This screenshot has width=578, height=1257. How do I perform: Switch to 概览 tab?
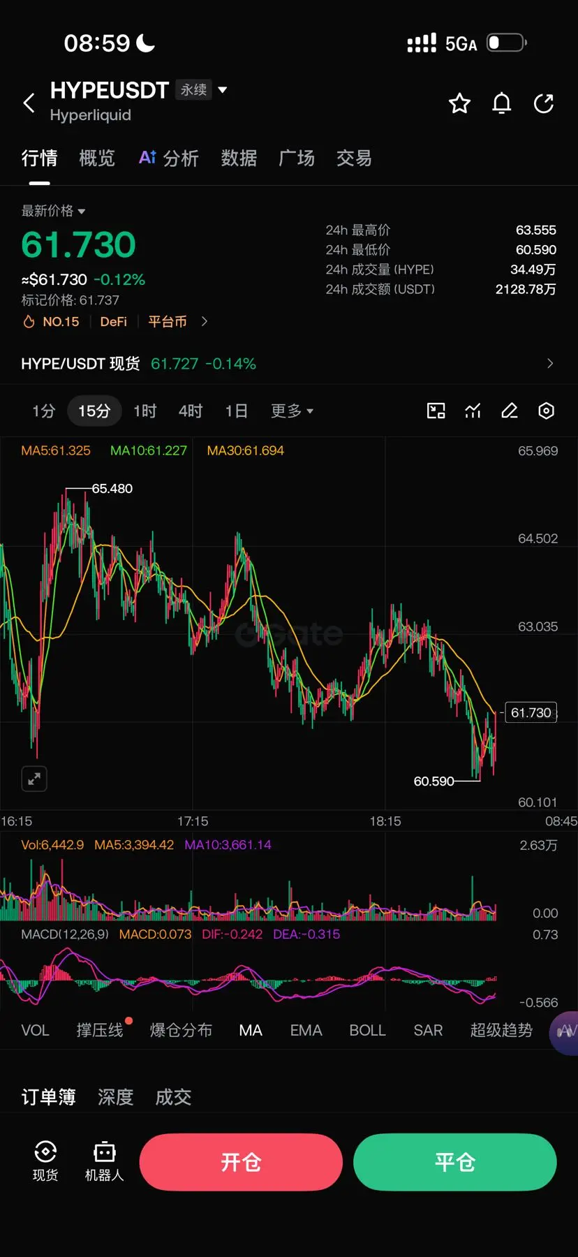click(97, 159)
